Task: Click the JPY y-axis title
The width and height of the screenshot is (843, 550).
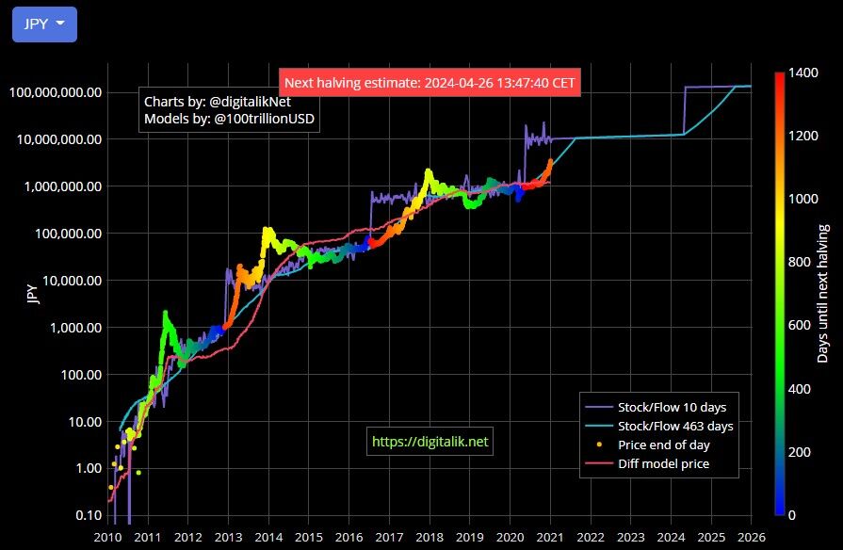Action: [x=33, y=294]
